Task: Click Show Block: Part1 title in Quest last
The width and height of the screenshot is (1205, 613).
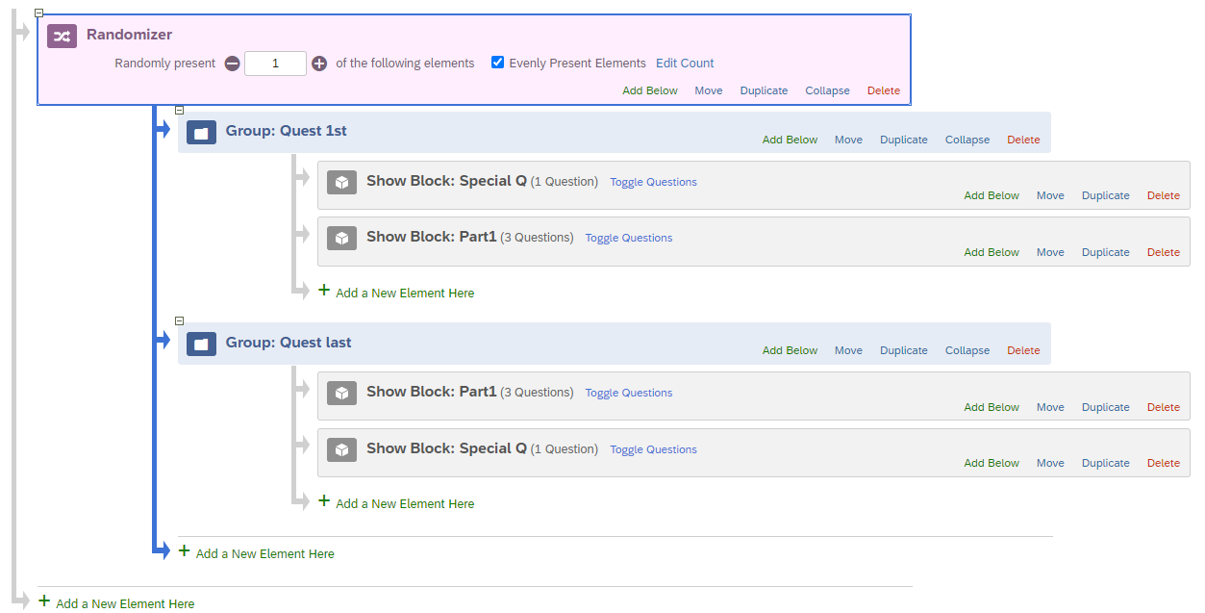Action: tap(432, 392)
